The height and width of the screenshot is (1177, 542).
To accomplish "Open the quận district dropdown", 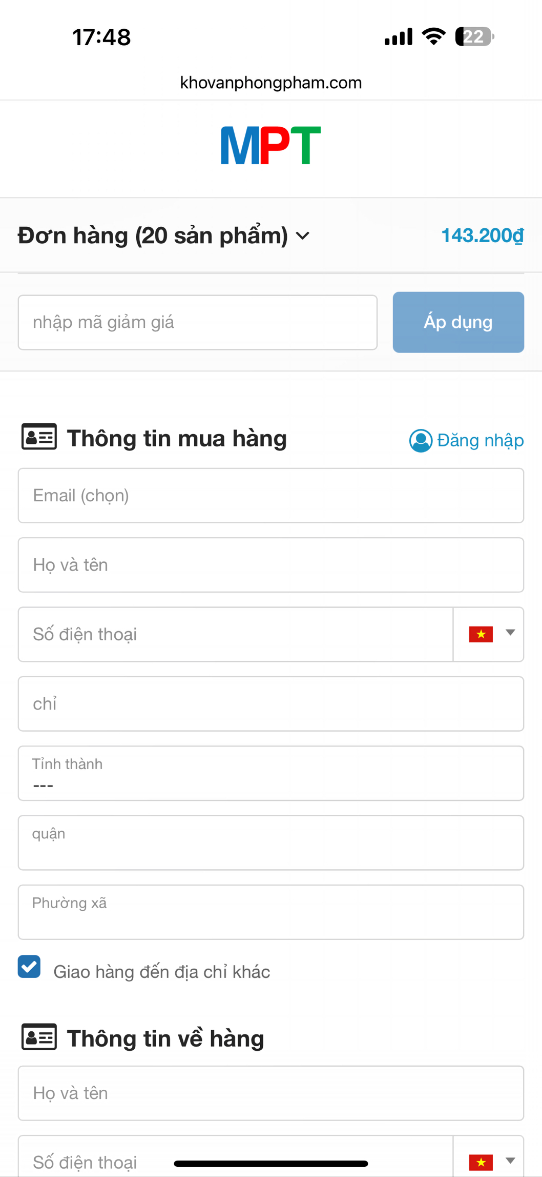I will coord(270,842).
